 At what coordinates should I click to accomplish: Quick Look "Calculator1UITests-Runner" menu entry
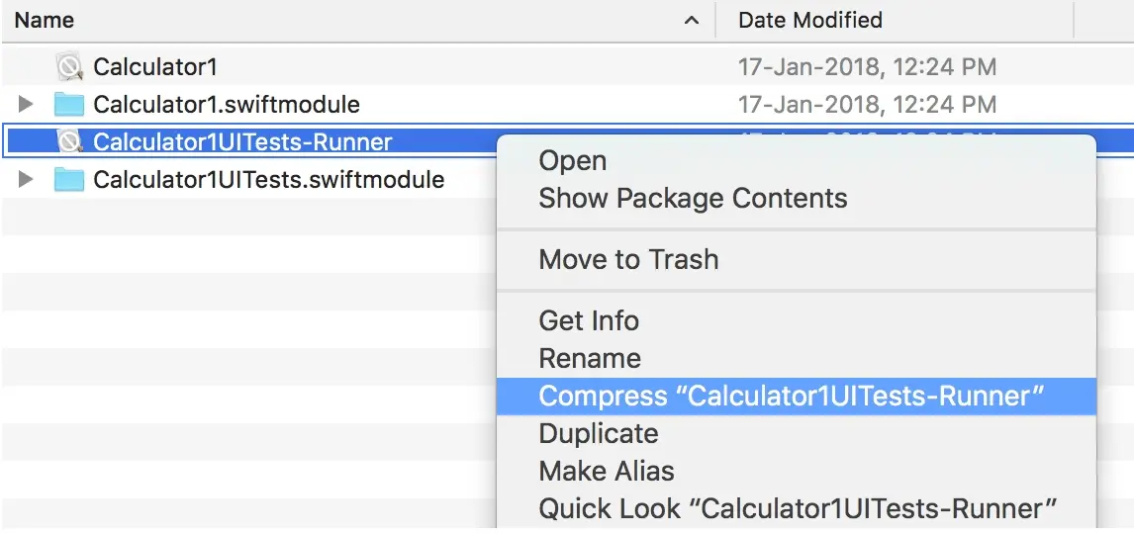[x=798, y=508]
